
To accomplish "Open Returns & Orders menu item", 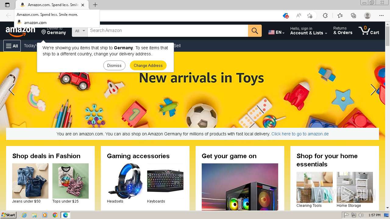I will (x=343, y=30).
